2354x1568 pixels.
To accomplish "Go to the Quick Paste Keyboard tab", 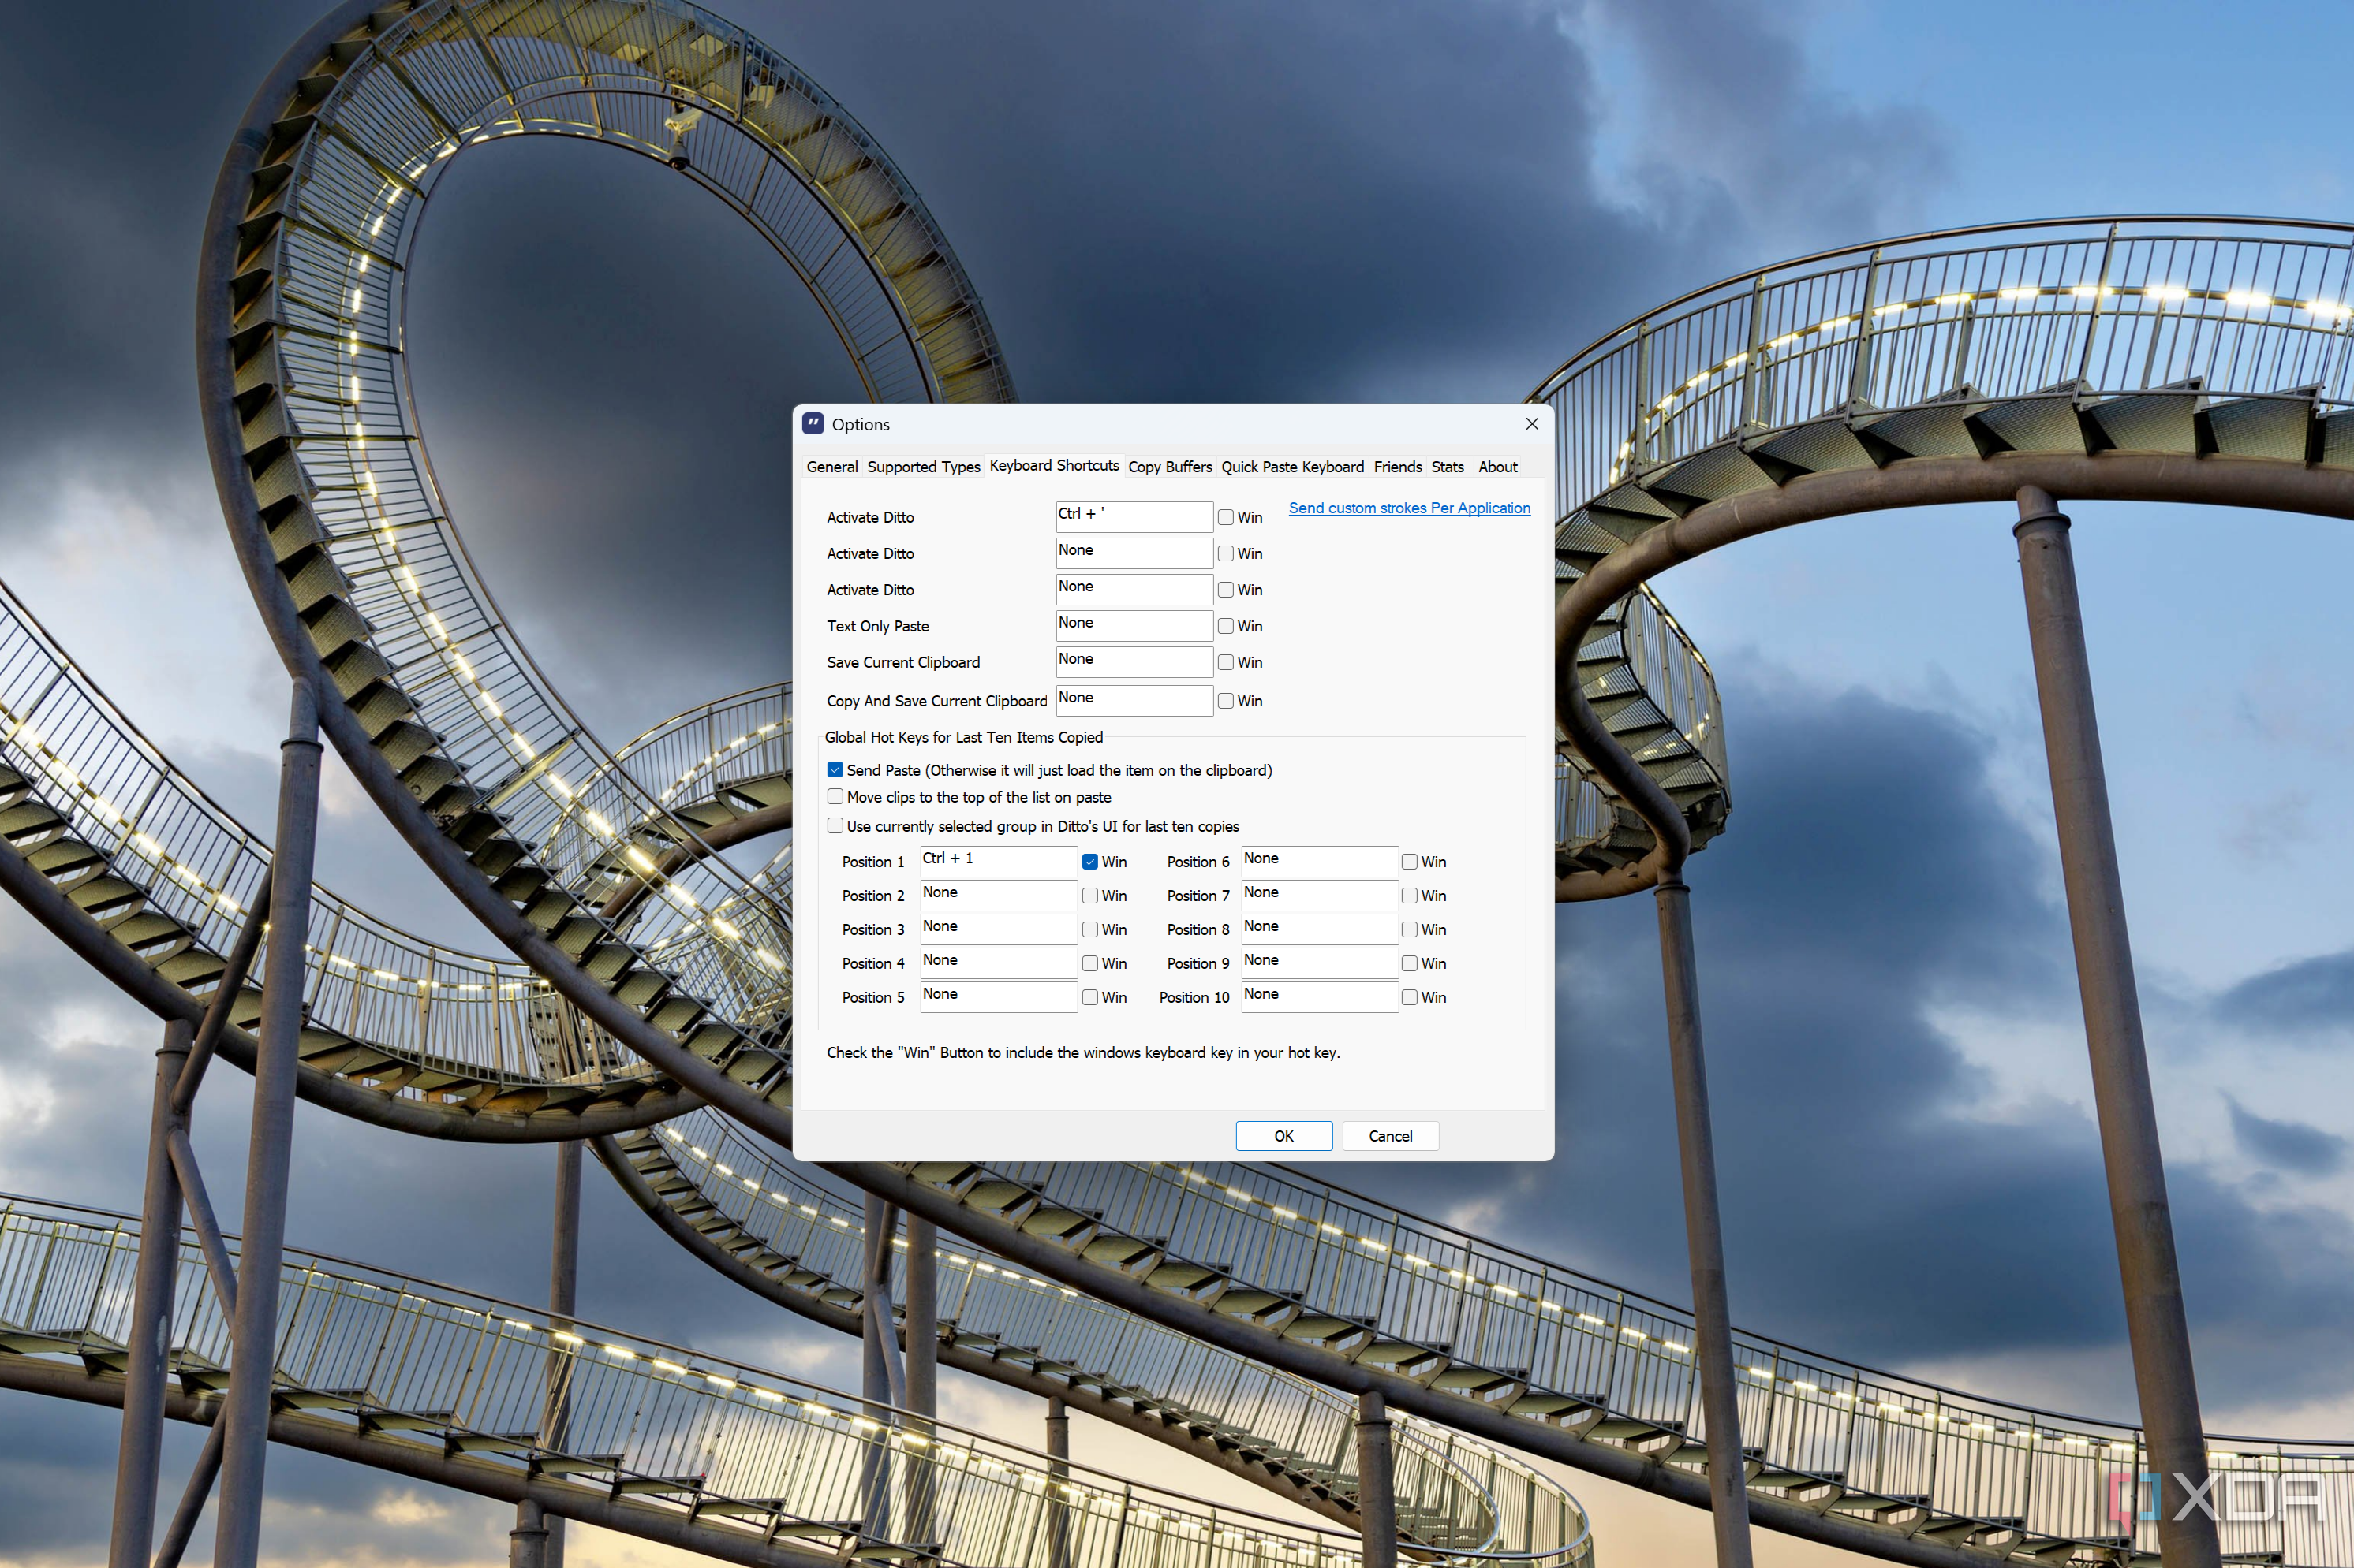I will point(1292,467).
